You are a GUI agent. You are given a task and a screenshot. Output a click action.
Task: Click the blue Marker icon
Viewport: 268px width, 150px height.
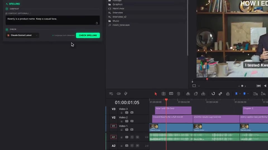(x=245, y=94)
